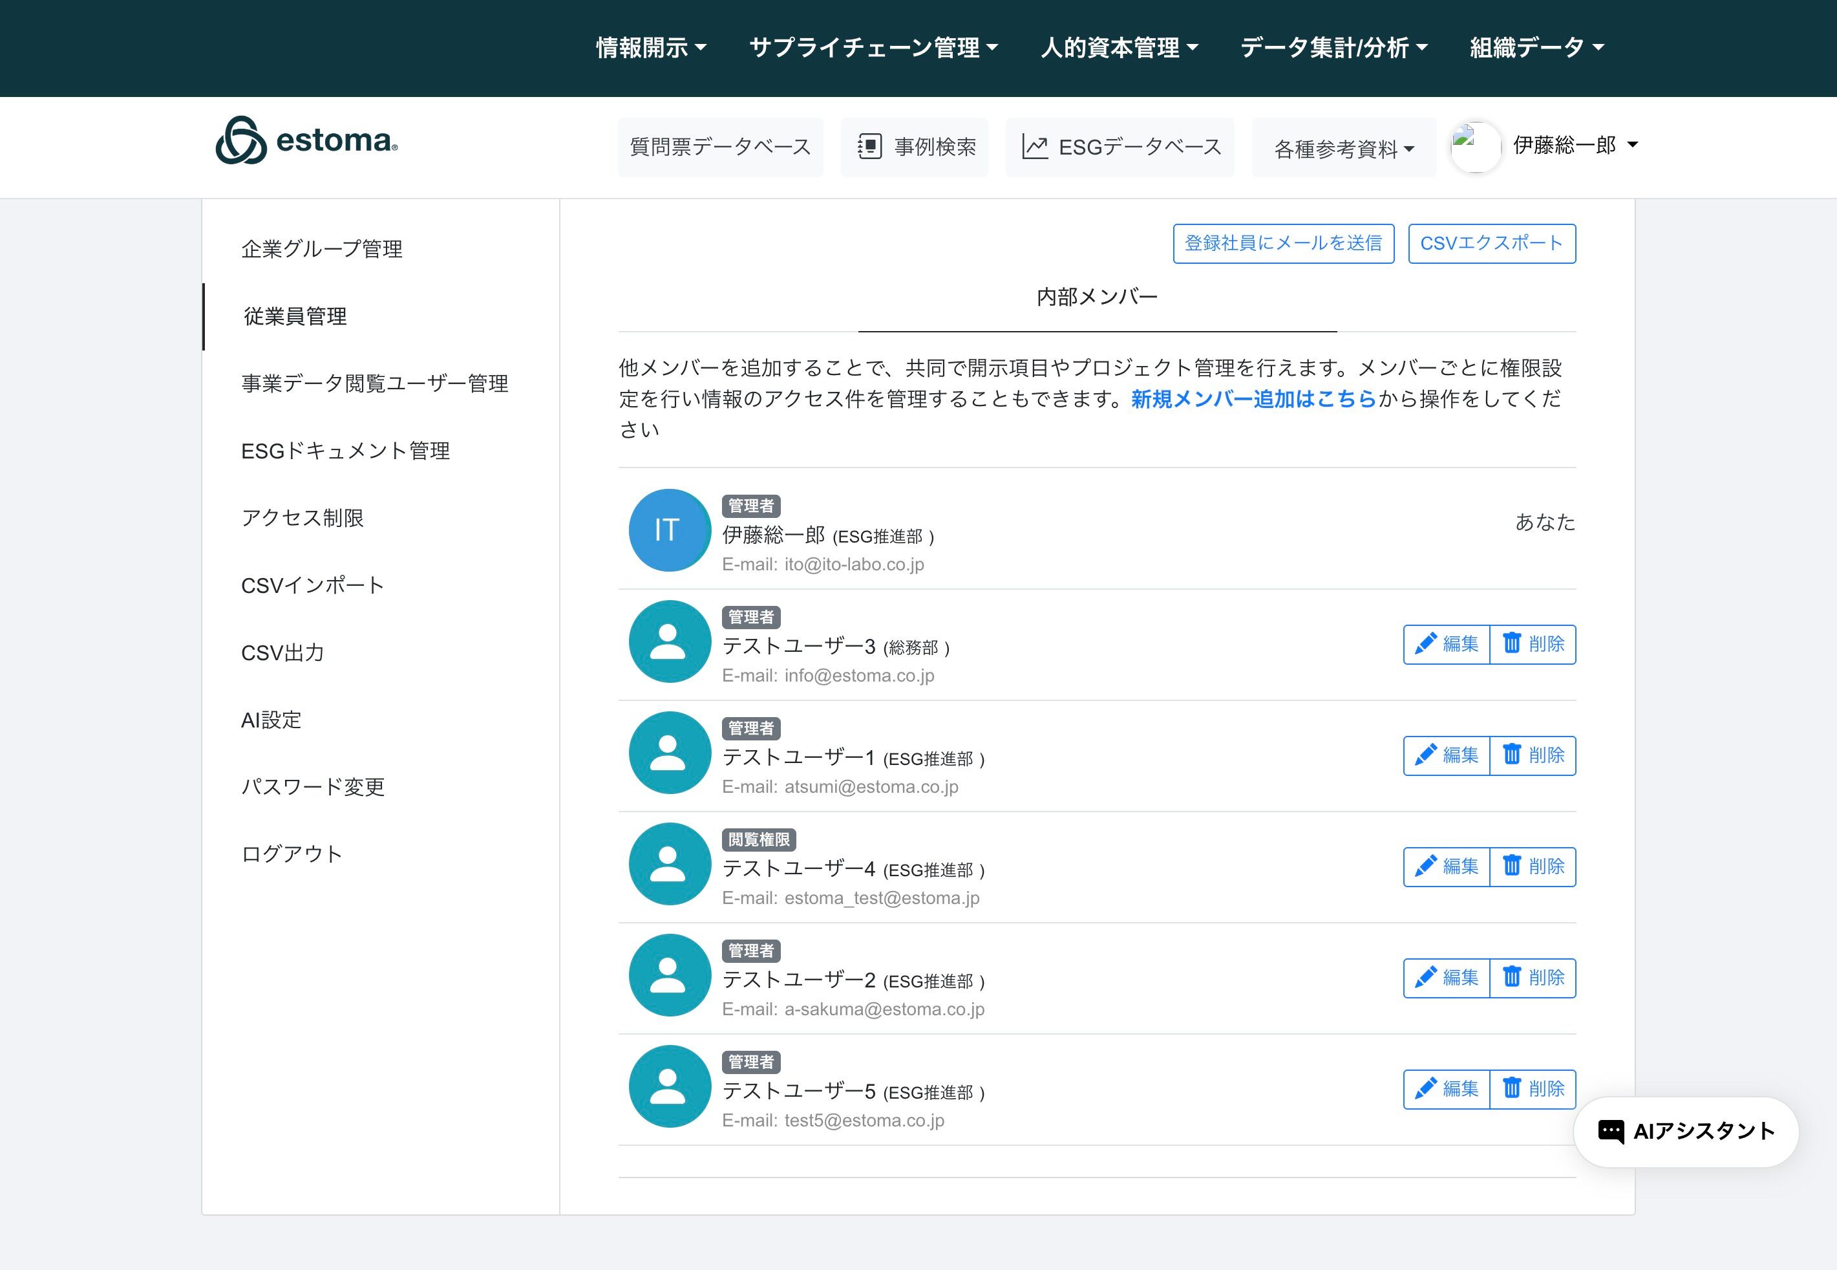Screen dimensions: 1837x1270
Task: Open AIアシスタント chat bubble
Action: pos(1686,1132)
